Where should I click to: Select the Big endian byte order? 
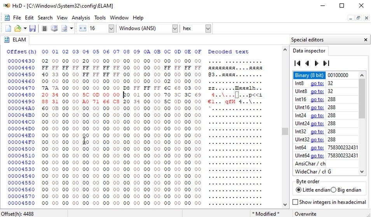(x=346, y=190)
